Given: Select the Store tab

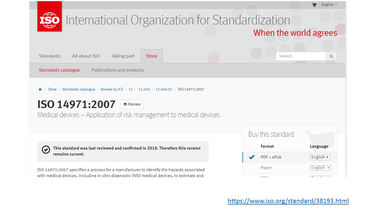Looking at the screenshot, I should (x=152, y=56).
